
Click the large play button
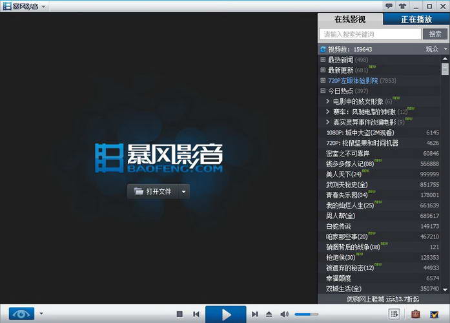(x=226, y=315)
